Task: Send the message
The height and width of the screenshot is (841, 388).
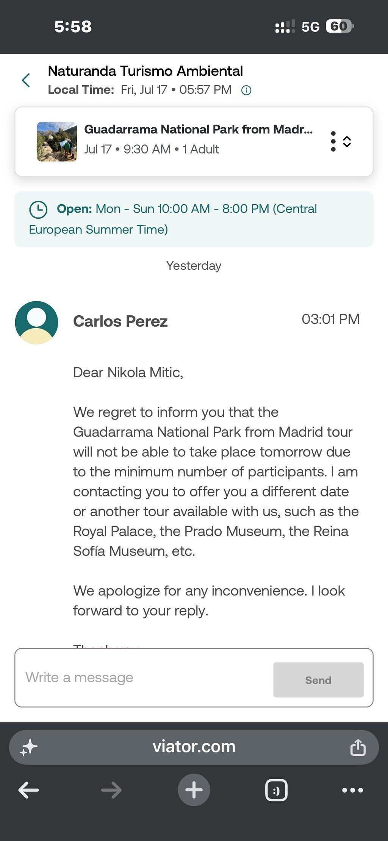Action: pos(318,680)
